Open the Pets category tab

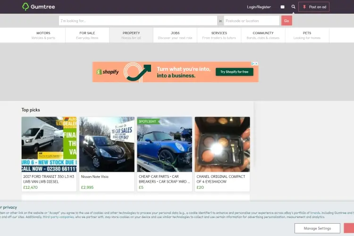coord(307,35)
